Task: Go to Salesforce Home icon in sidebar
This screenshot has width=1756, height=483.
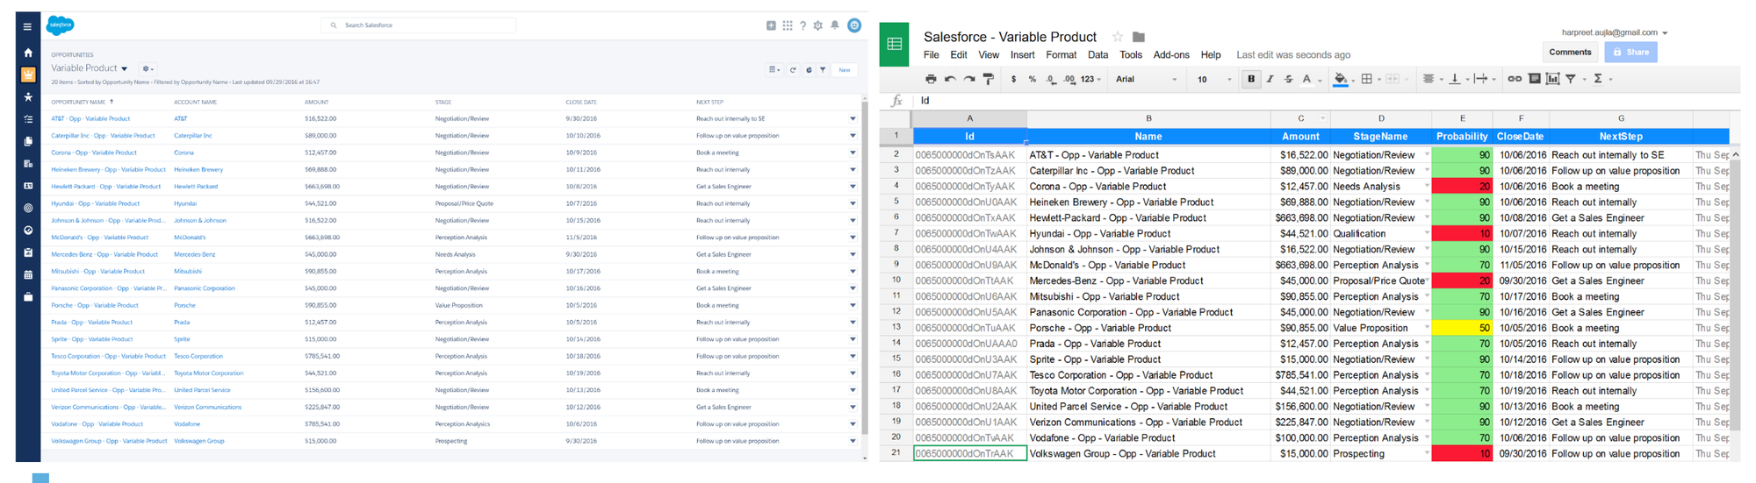Action: click(x=28, y=53)
